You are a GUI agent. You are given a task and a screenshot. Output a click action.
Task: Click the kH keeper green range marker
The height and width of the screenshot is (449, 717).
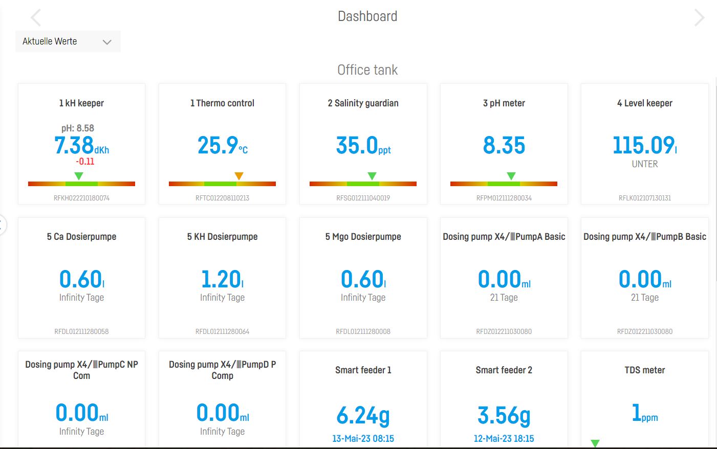click(79, 176)
